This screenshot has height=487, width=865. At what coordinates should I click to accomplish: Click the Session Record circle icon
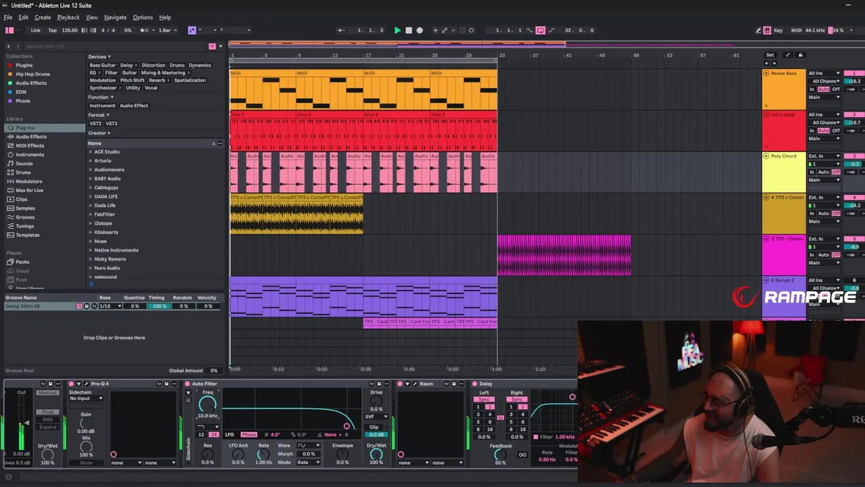point(471,30)
